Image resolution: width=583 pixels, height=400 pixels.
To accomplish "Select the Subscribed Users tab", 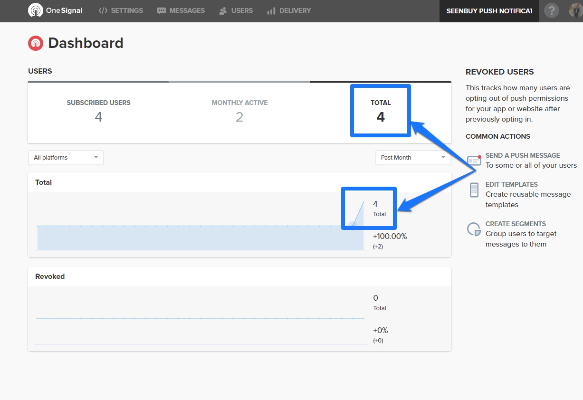I will click(x=98, y=111).
